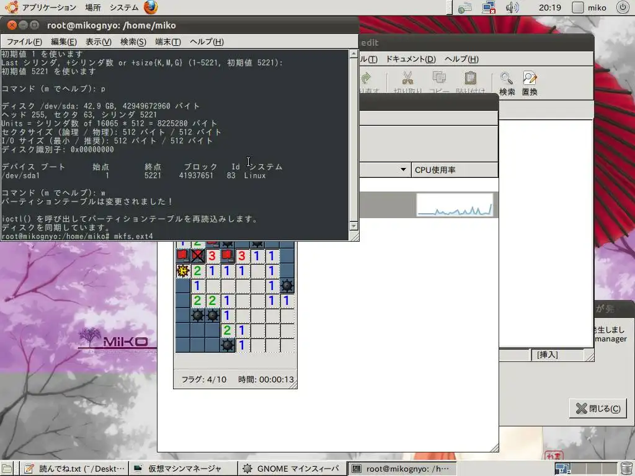Click the volume speaker icon
This screenshot has height=476, width=635.
(512, 7)
